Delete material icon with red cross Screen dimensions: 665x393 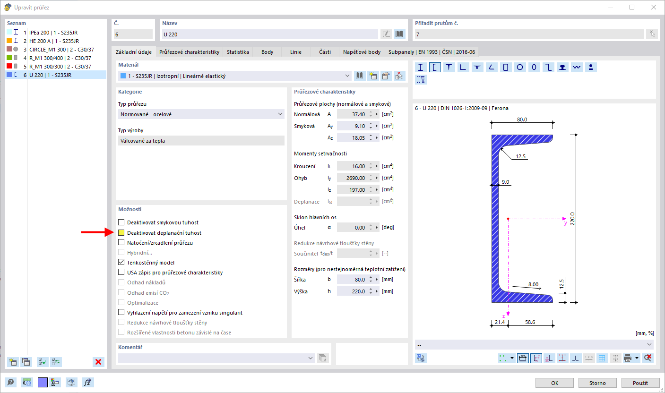[399, 76]
